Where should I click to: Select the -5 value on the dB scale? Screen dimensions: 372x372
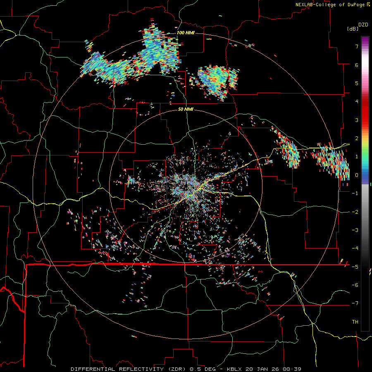[x=355, y=267]
